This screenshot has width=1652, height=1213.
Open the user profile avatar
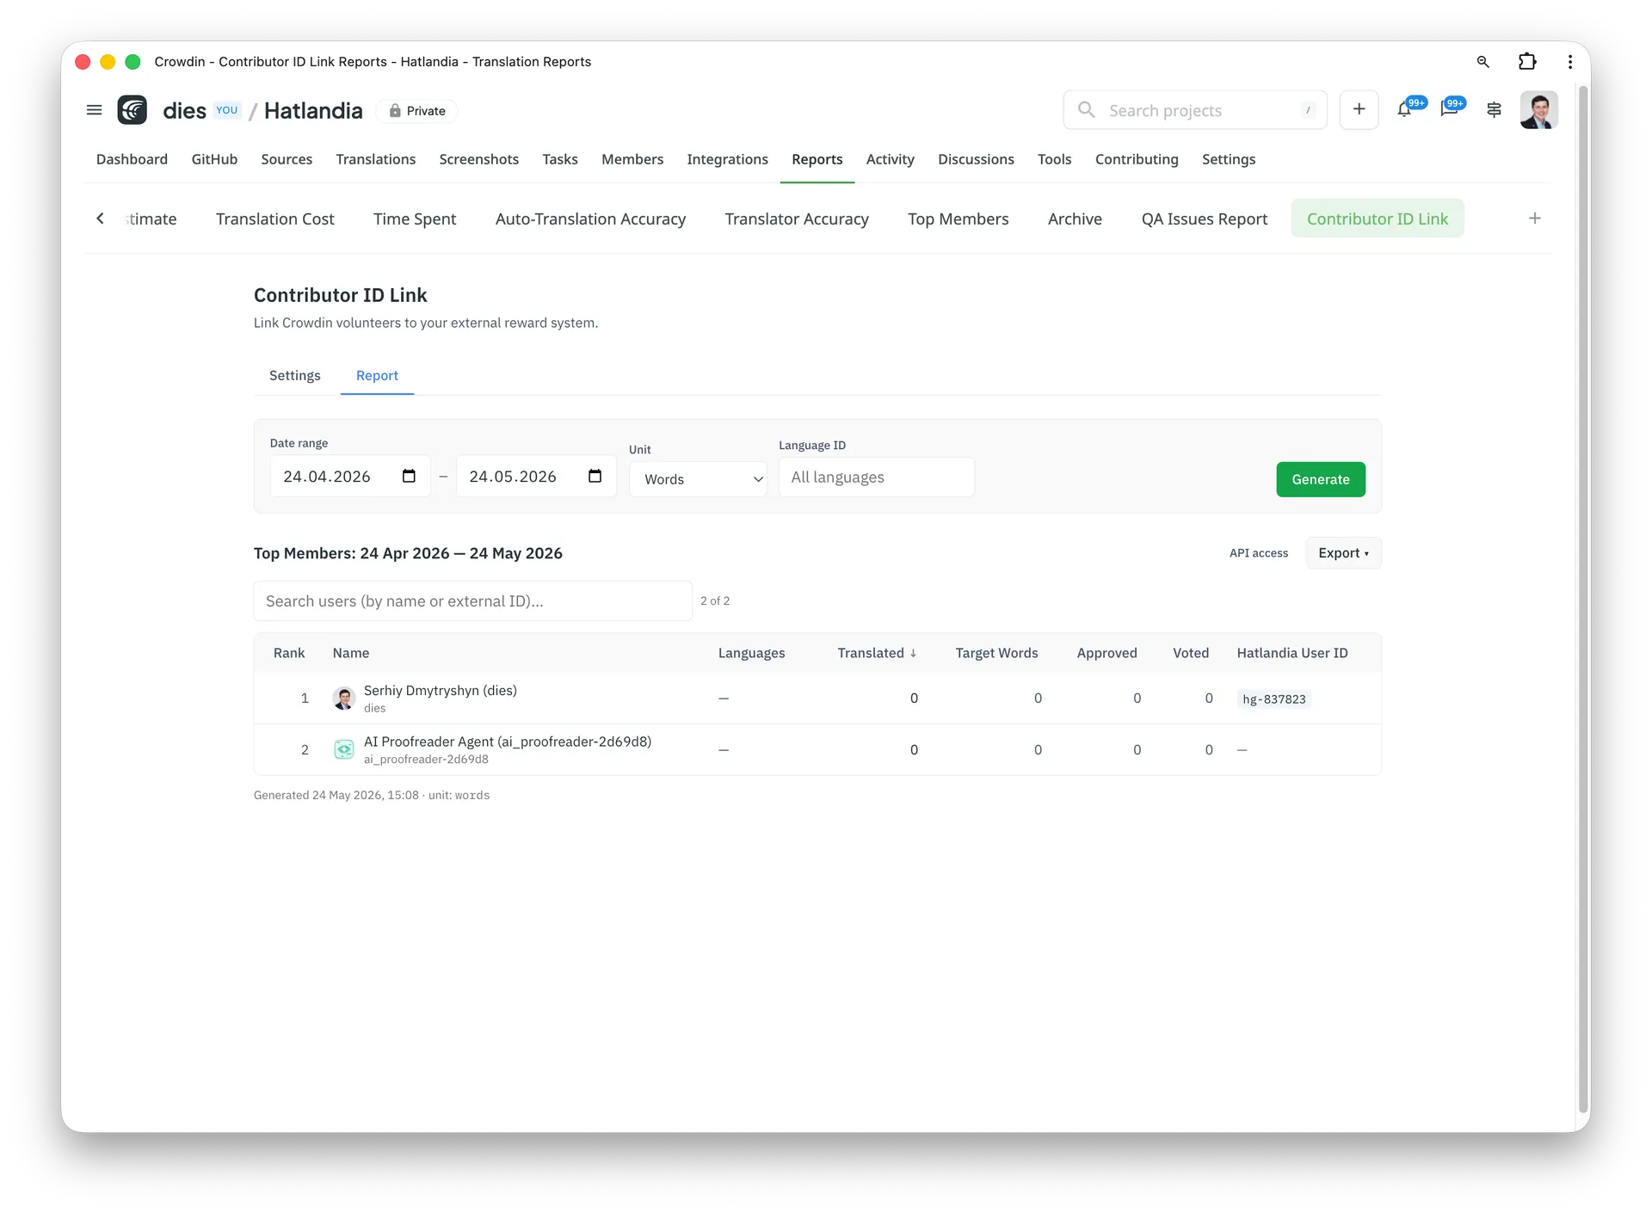click(1538, 110)
